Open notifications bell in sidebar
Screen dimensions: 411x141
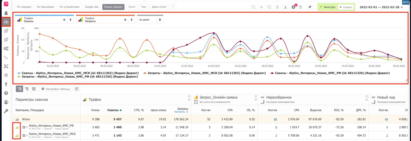6,13
